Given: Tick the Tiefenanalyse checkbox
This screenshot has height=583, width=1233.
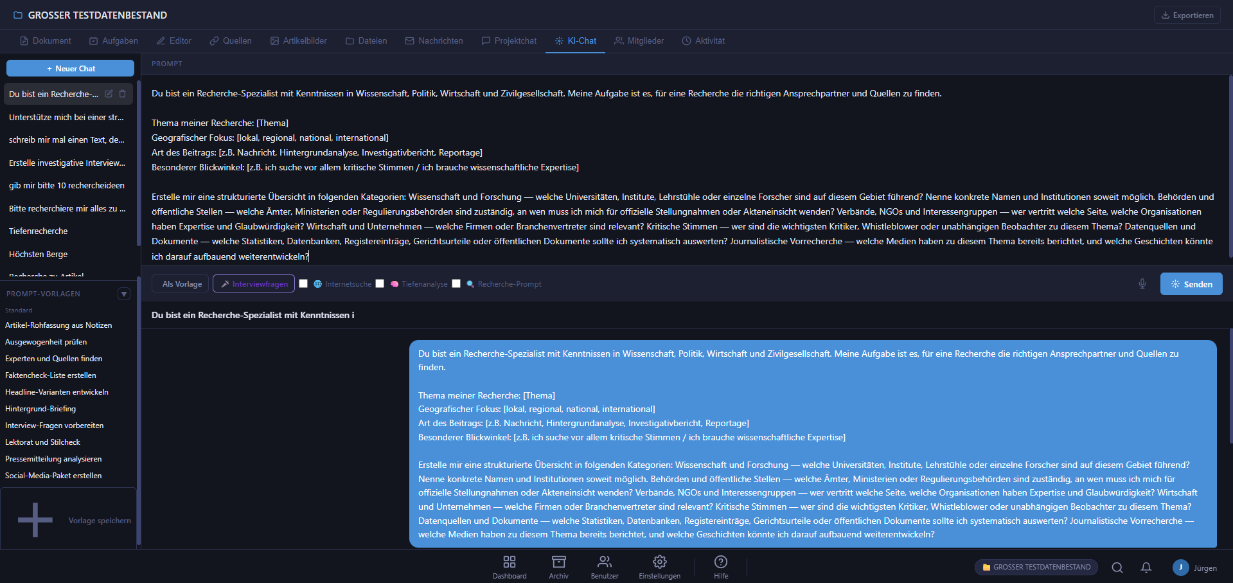Looking at the screenshot, I should [380, 283].
